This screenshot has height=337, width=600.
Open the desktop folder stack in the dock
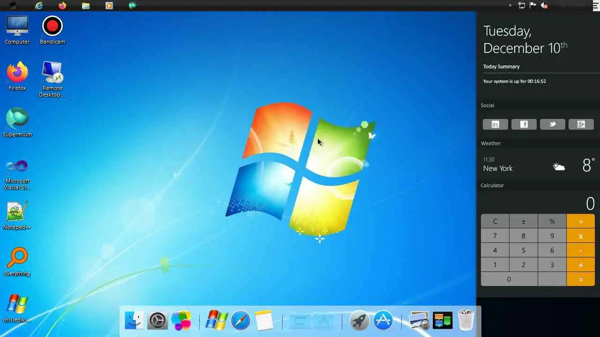[300, 321]
